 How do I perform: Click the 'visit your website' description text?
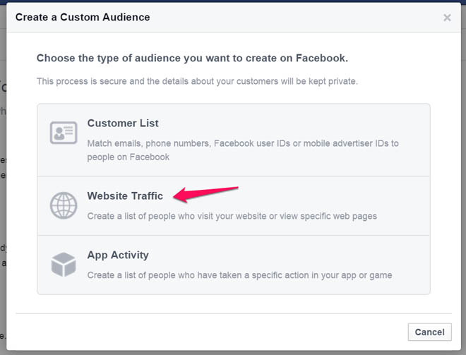tap(232, 216)
